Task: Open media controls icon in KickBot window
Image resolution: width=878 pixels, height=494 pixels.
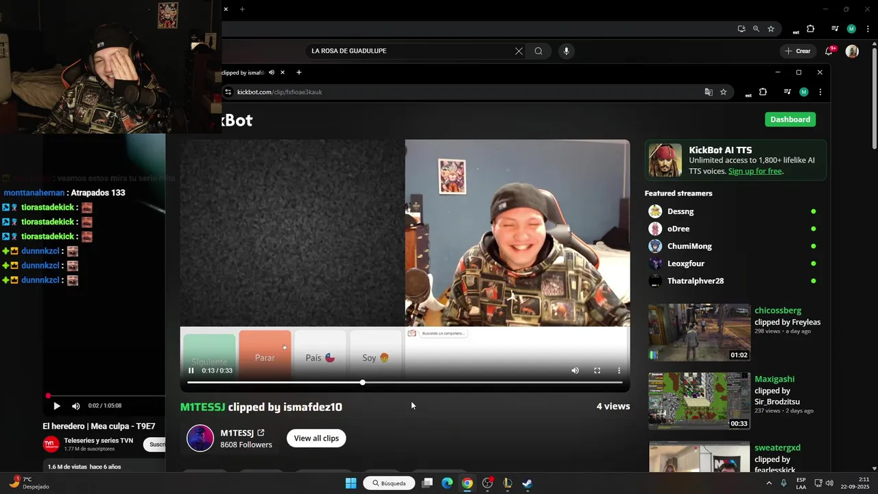Action: point(787,92)
